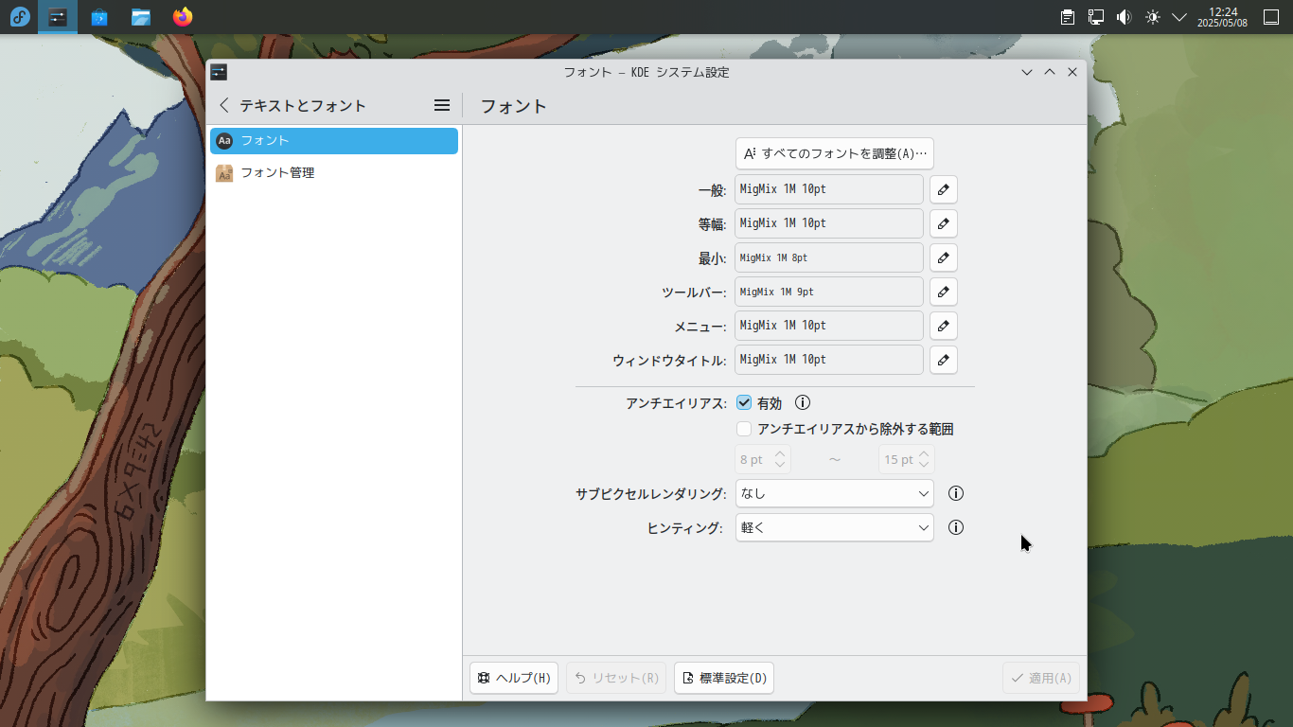The width and height of the screenshot is (1293, 727).
Task: Click the 適用(A) button
Action: click(x=1041, y=678)
